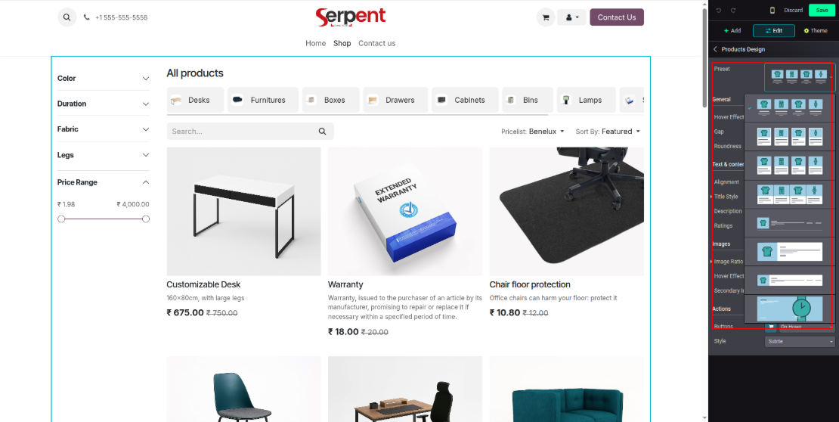Click the cart icon beside Buttons option

[770, 326]
